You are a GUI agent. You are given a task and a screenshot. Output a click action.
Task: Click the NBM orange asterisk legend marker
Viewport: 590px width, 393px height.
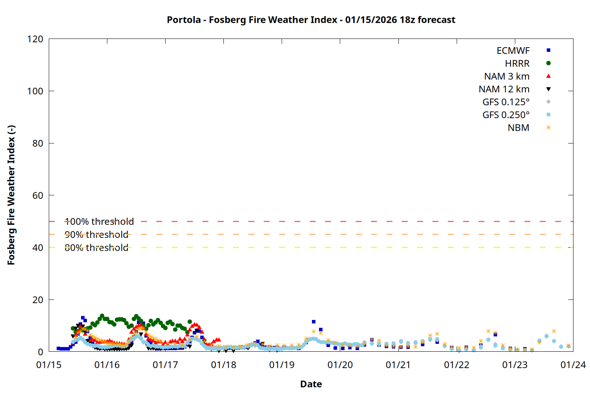(x=548, y=128)
